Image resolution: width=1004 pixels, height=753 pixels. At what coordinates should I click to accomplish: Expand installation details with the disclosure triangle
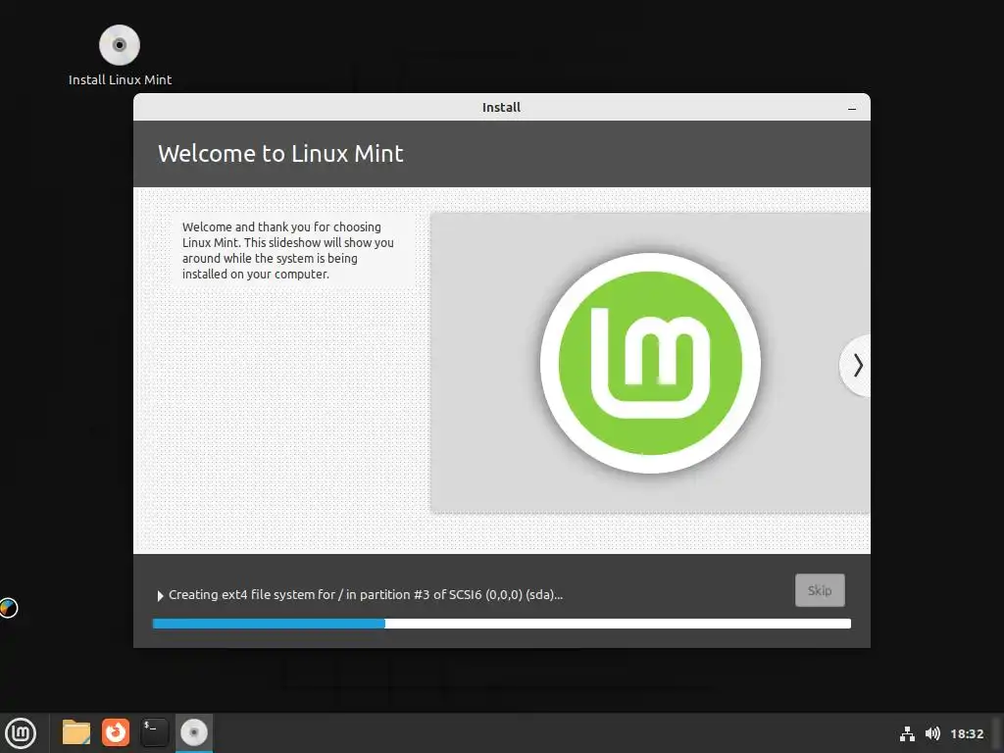pos(160,595)
